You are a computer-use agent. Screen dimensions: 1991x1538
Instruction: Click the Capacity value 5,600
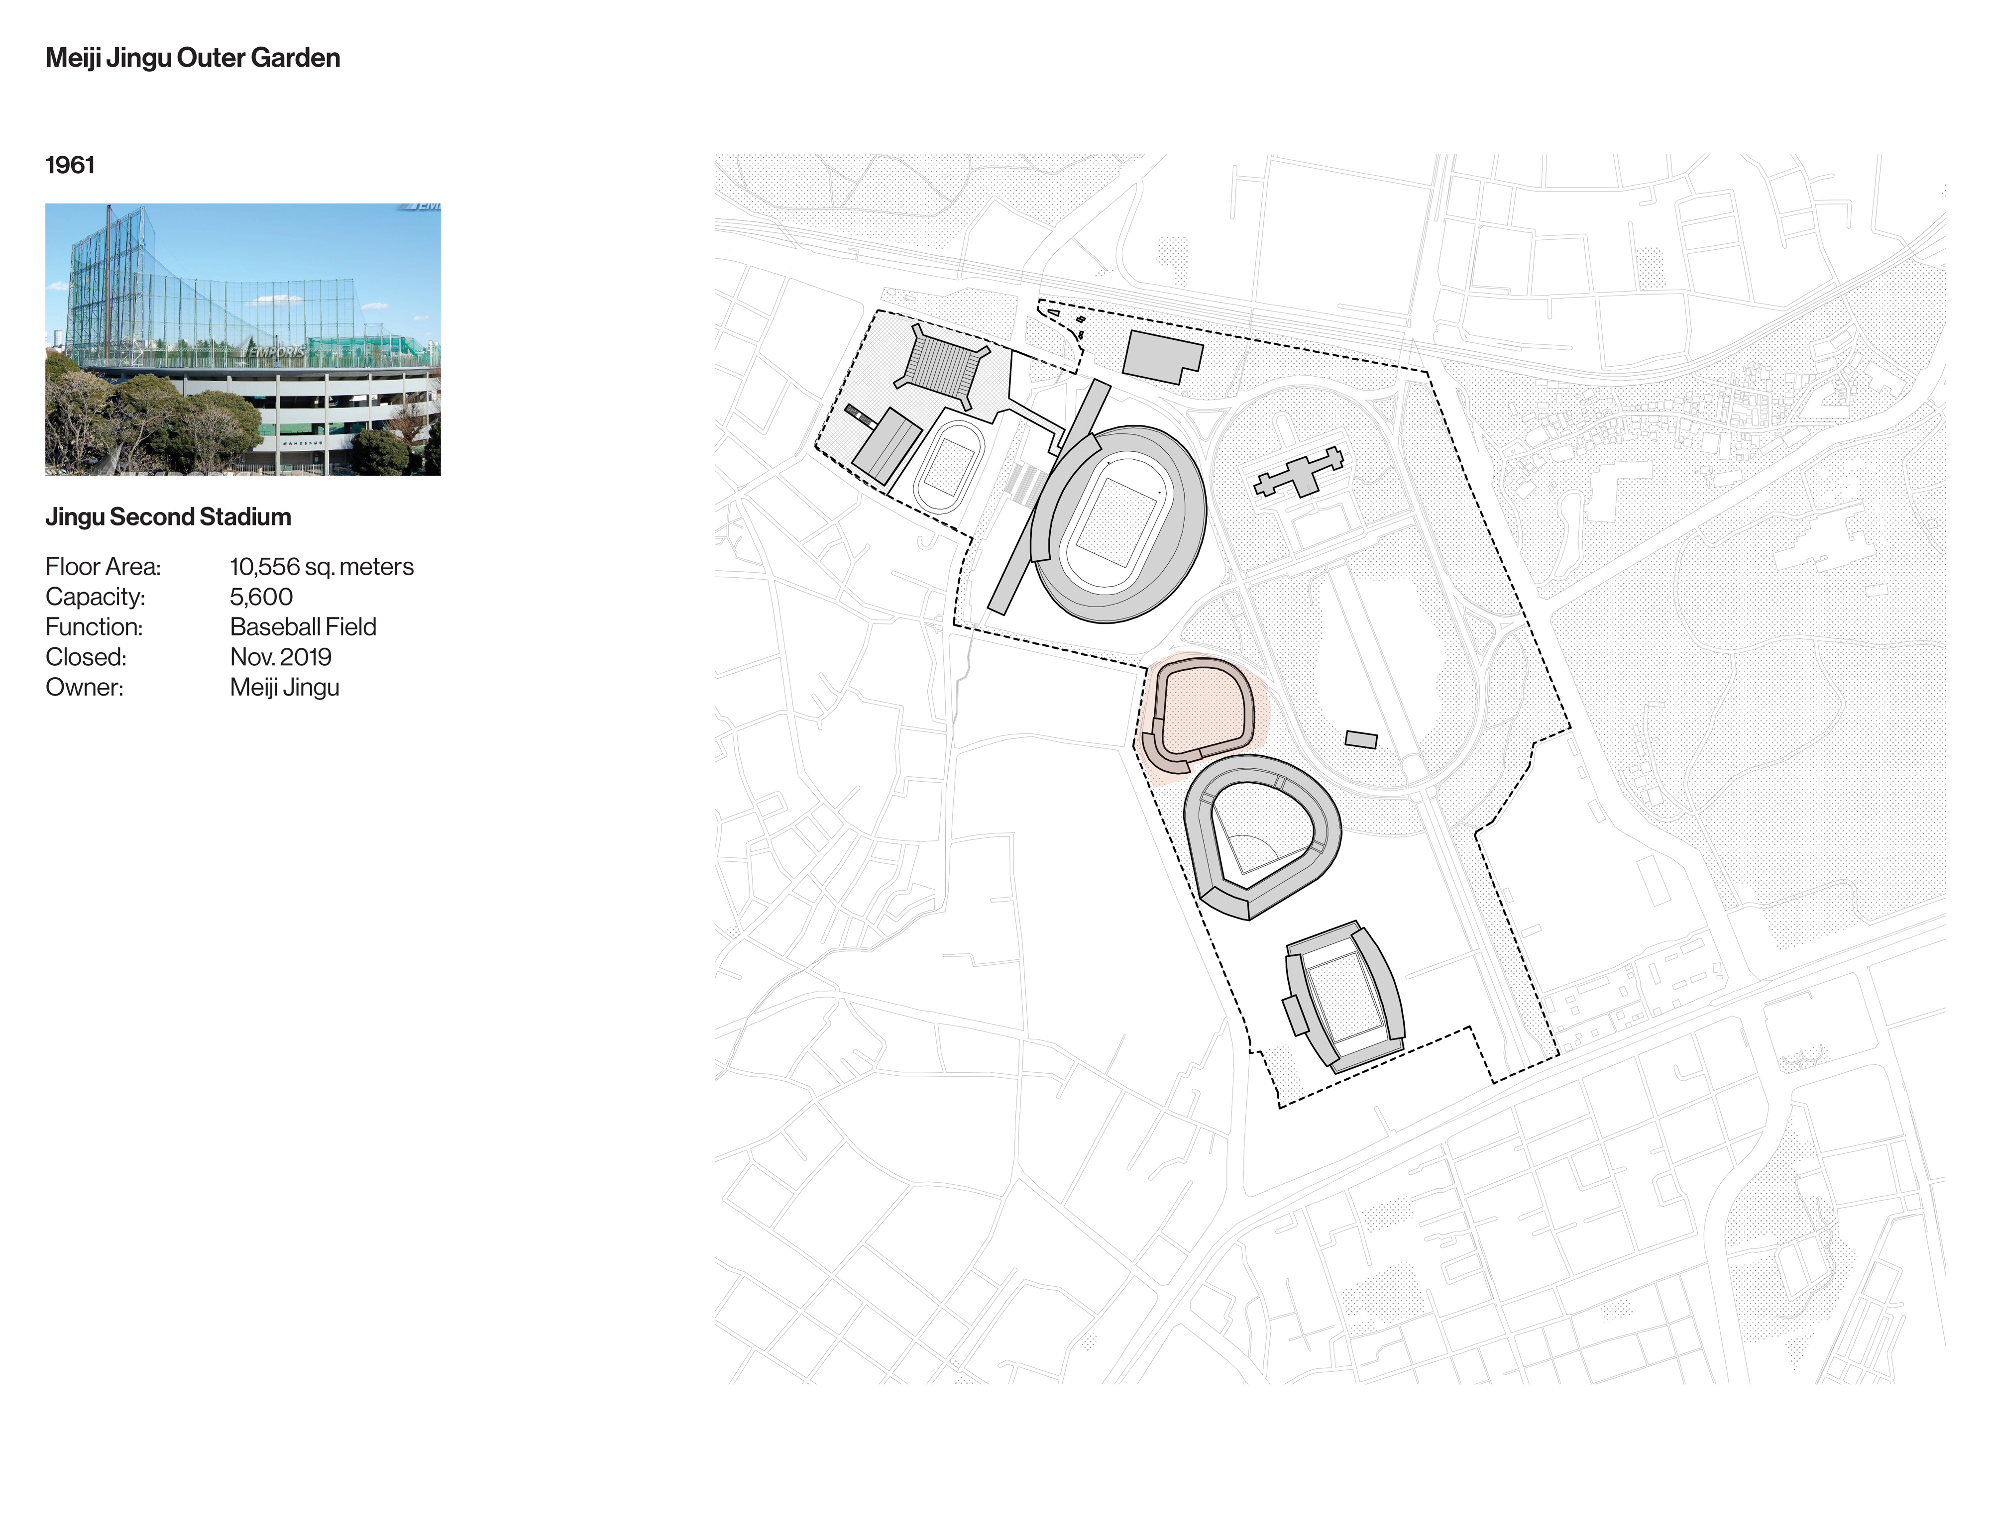pyautogui.click(x=261, y=597)
